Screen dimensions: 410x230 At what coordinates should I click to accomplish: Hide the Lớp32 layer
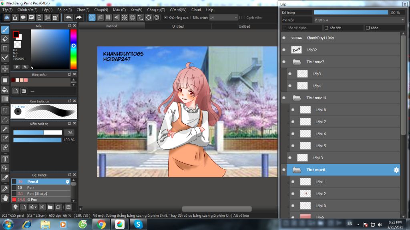tap(284, 50)
